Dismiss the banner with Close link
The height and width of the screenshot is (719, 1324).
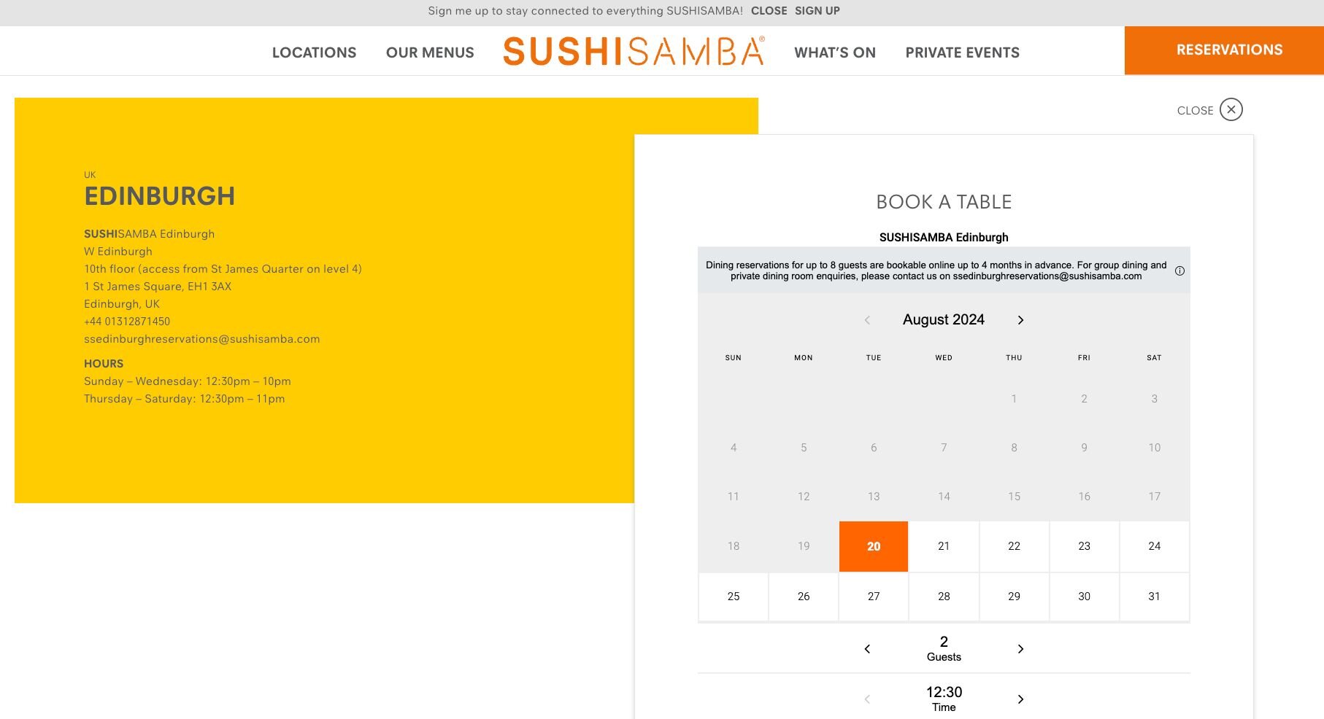tap(769, 11)
